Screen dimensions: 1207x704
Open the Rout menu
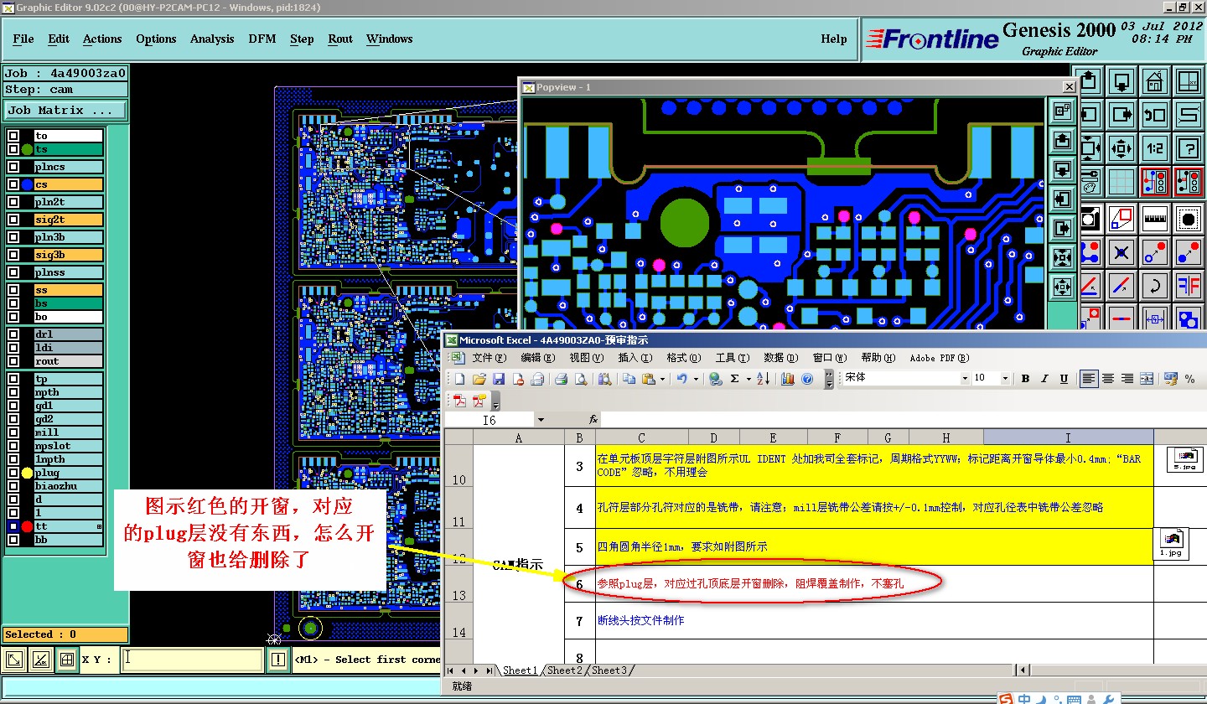[x=340, y=39]
